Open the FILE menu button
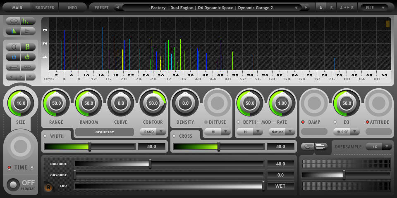 coord(374,7)
